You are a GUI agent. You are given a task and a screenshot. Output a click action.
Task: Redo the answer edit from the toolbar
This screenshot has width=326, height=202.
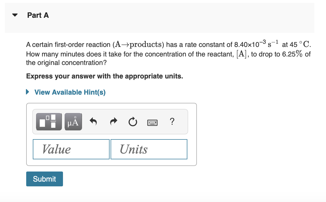[x=113, y=122]
